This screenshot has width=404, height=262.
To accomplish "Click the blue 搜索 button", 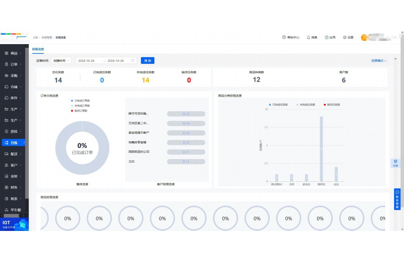I will pyautogui.click(x=148, y=61).
